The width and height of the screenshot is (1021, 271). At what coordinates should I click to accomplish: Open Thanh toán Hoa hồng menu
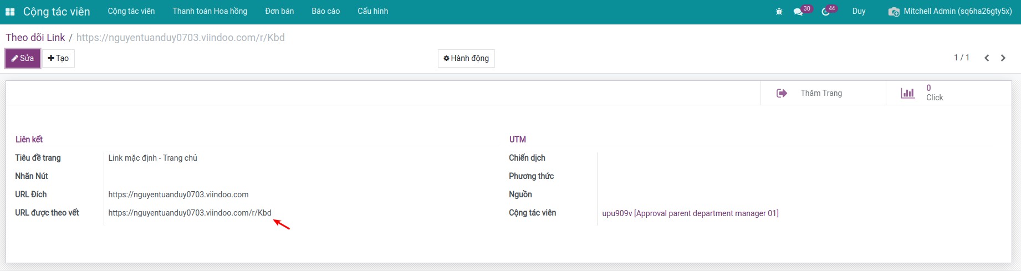[210, 11]
